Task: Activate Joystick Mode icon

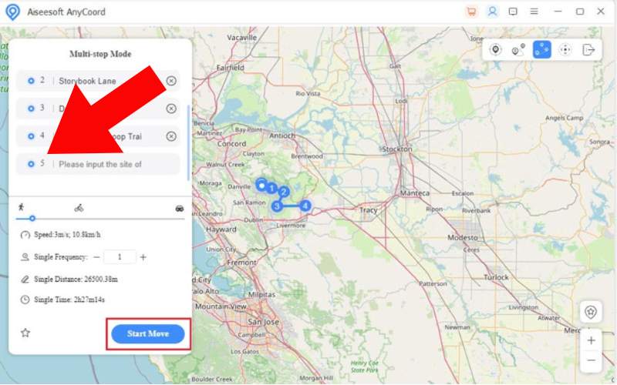Action: tap(565, 50)
